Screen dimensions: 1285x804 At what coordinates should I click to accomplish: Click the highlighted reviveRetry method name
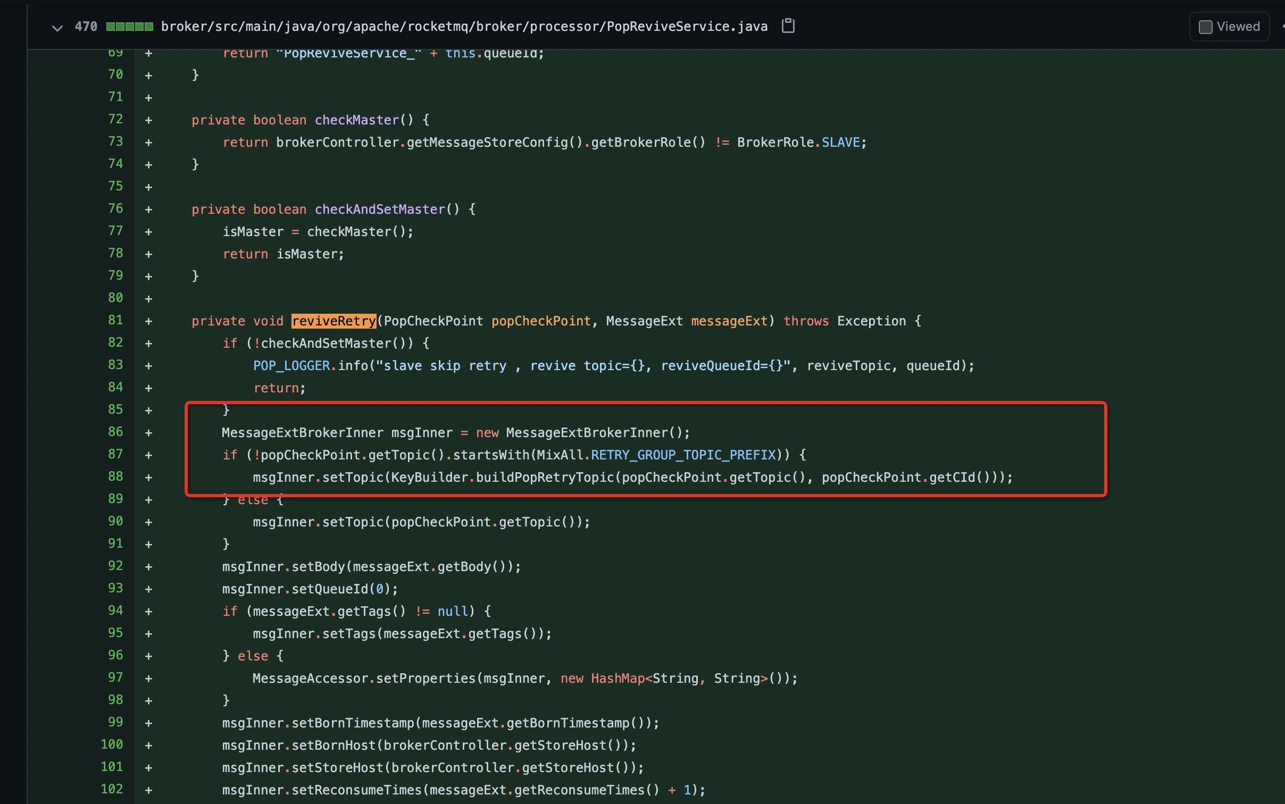pos(333,321)
